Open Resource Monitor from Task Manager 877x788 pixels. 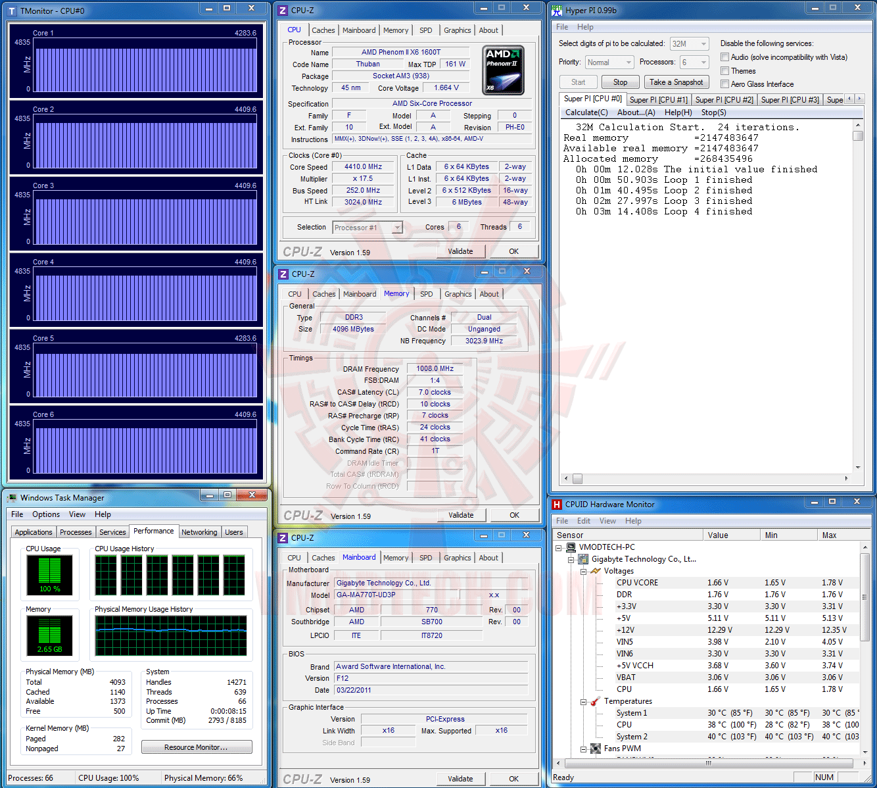197,747
